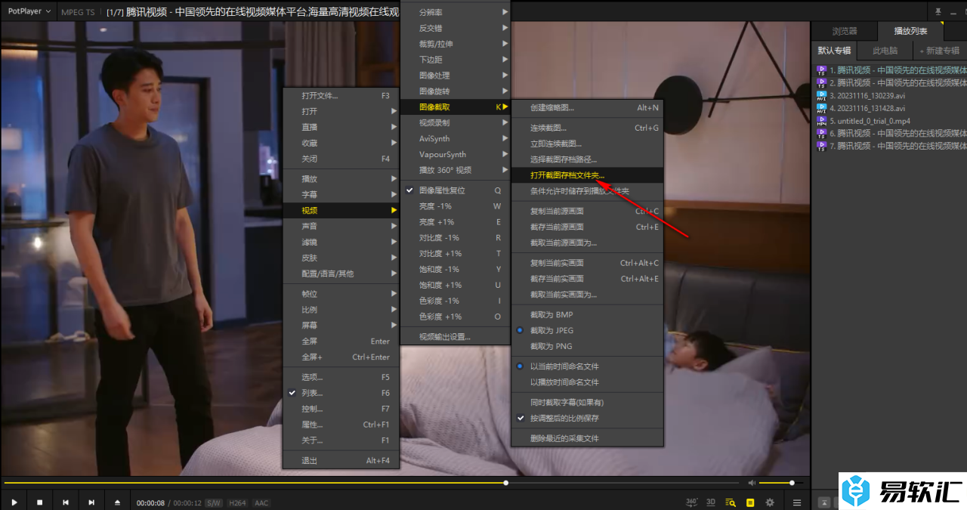Toggle 同时截取字幕(如果有) option
967x510 pixels.
(587, 403)
